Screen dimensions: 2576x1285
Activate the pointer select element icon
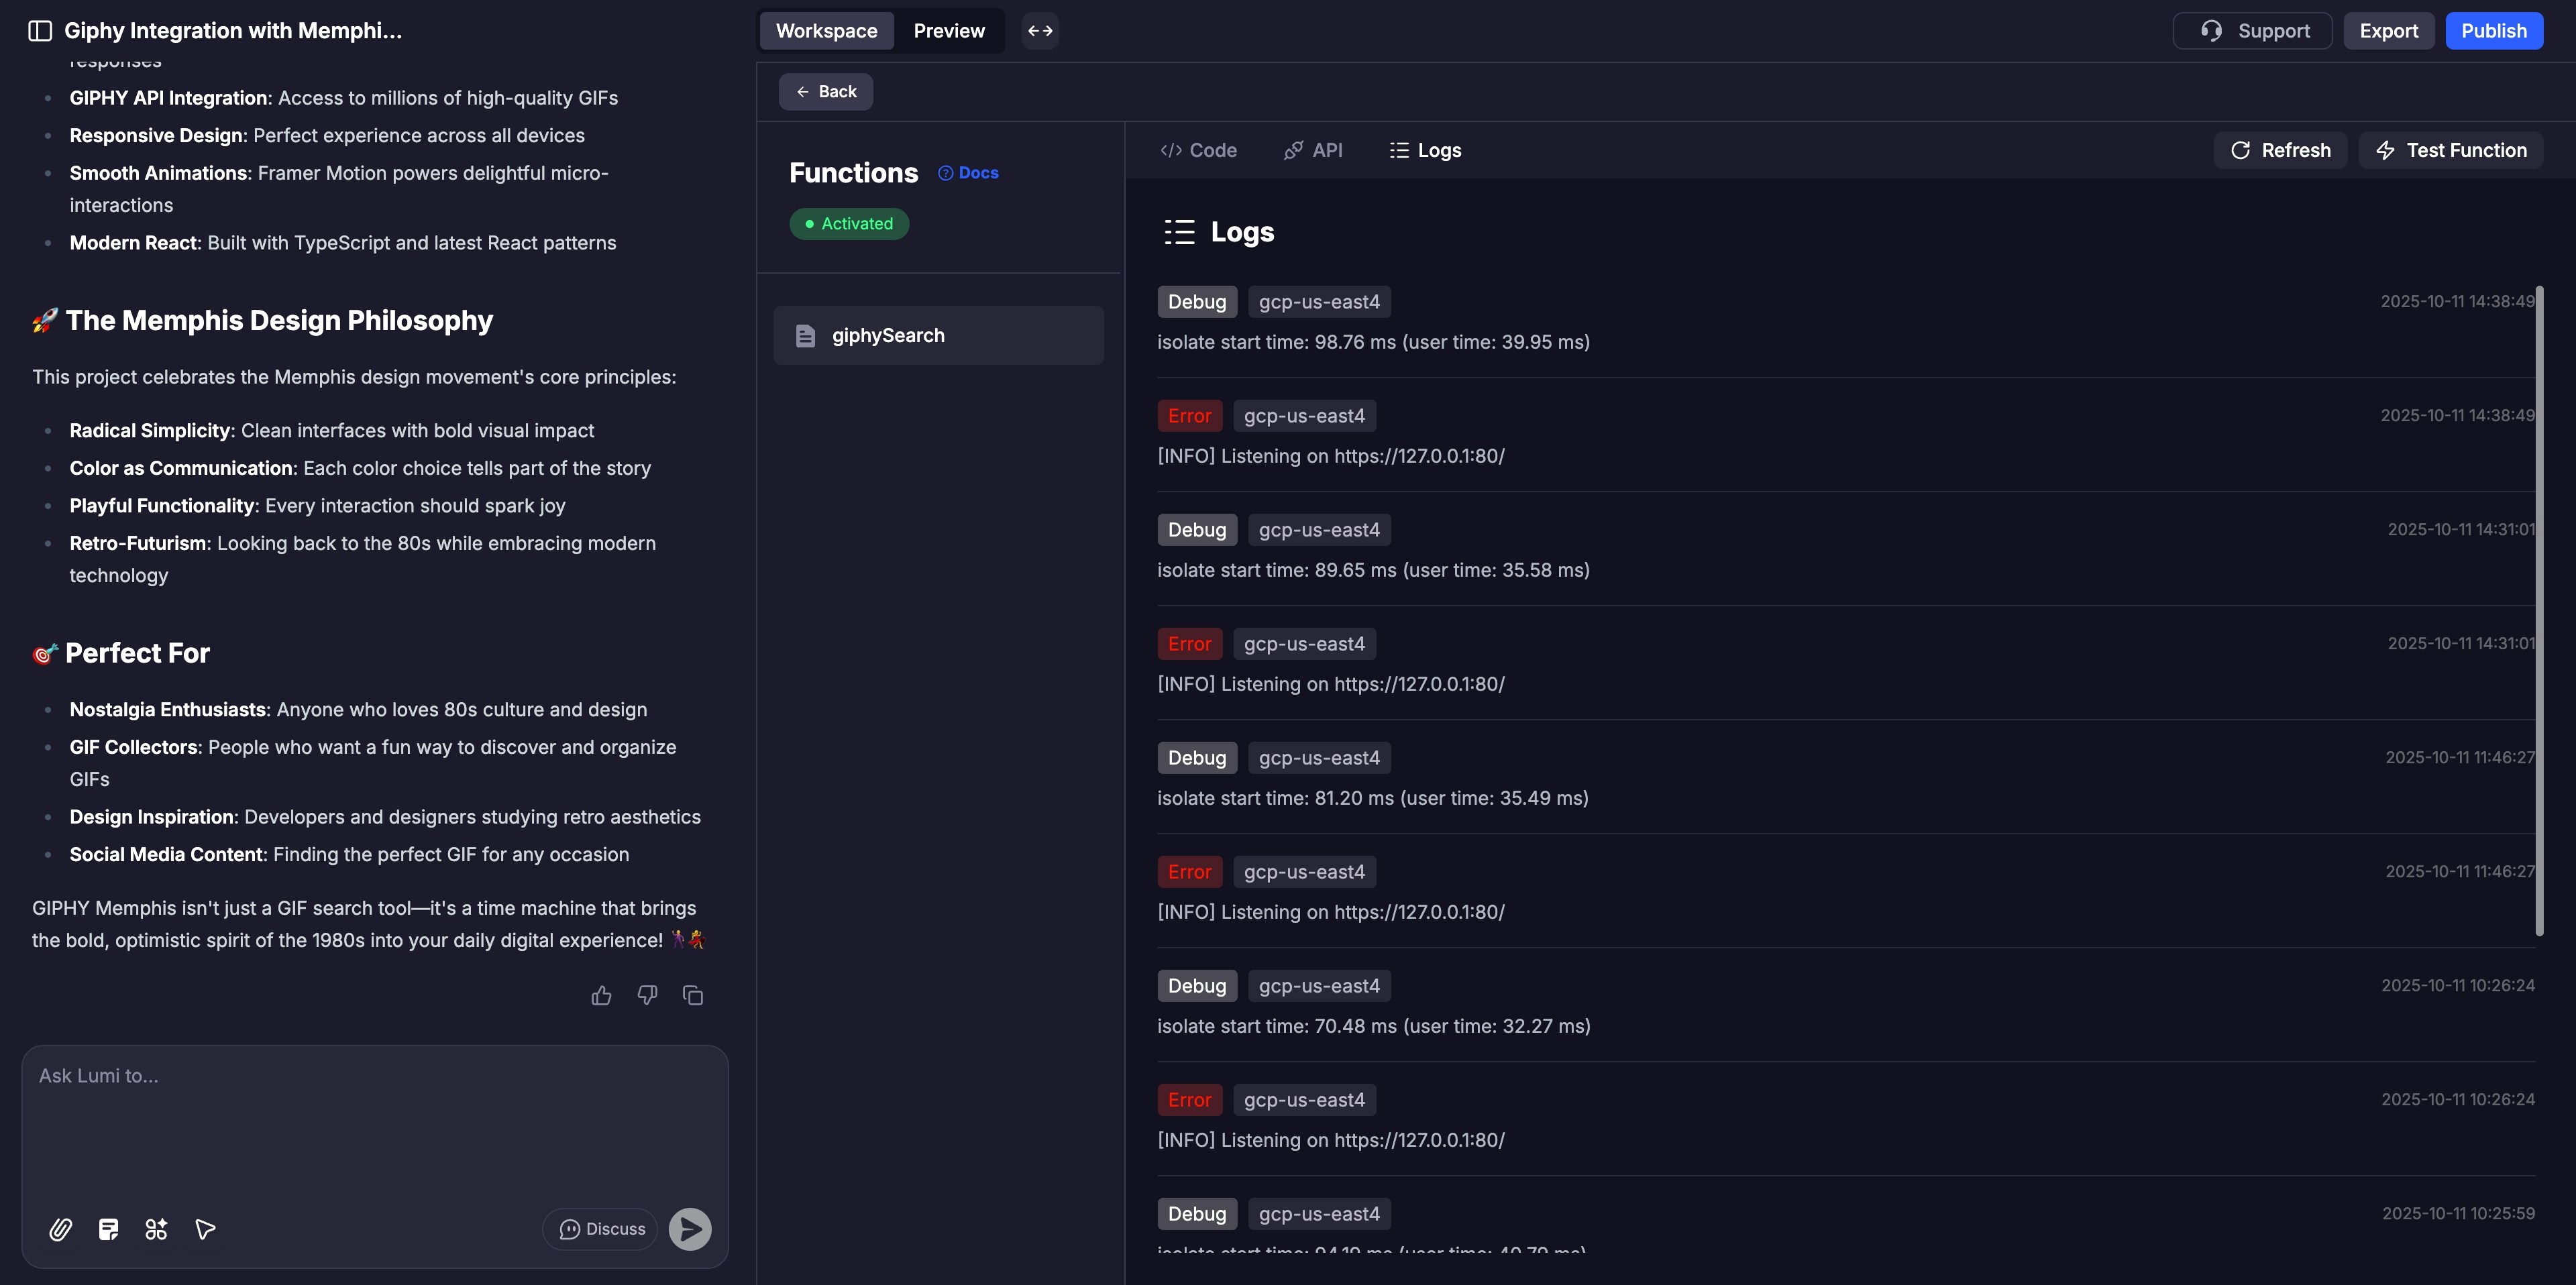click(x=205, y=1229)
